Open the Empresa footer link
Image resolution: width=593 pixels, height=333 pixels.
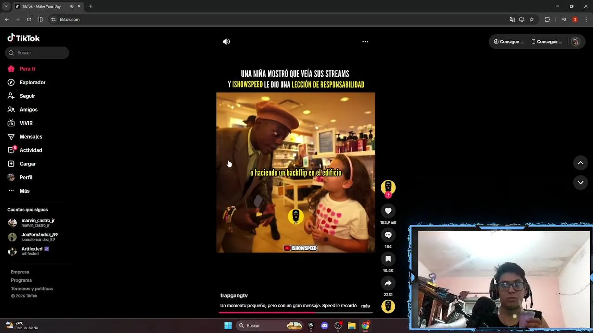tap(20, 272)
